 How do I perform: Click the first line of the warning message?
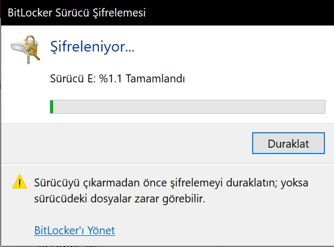[171, 183]
